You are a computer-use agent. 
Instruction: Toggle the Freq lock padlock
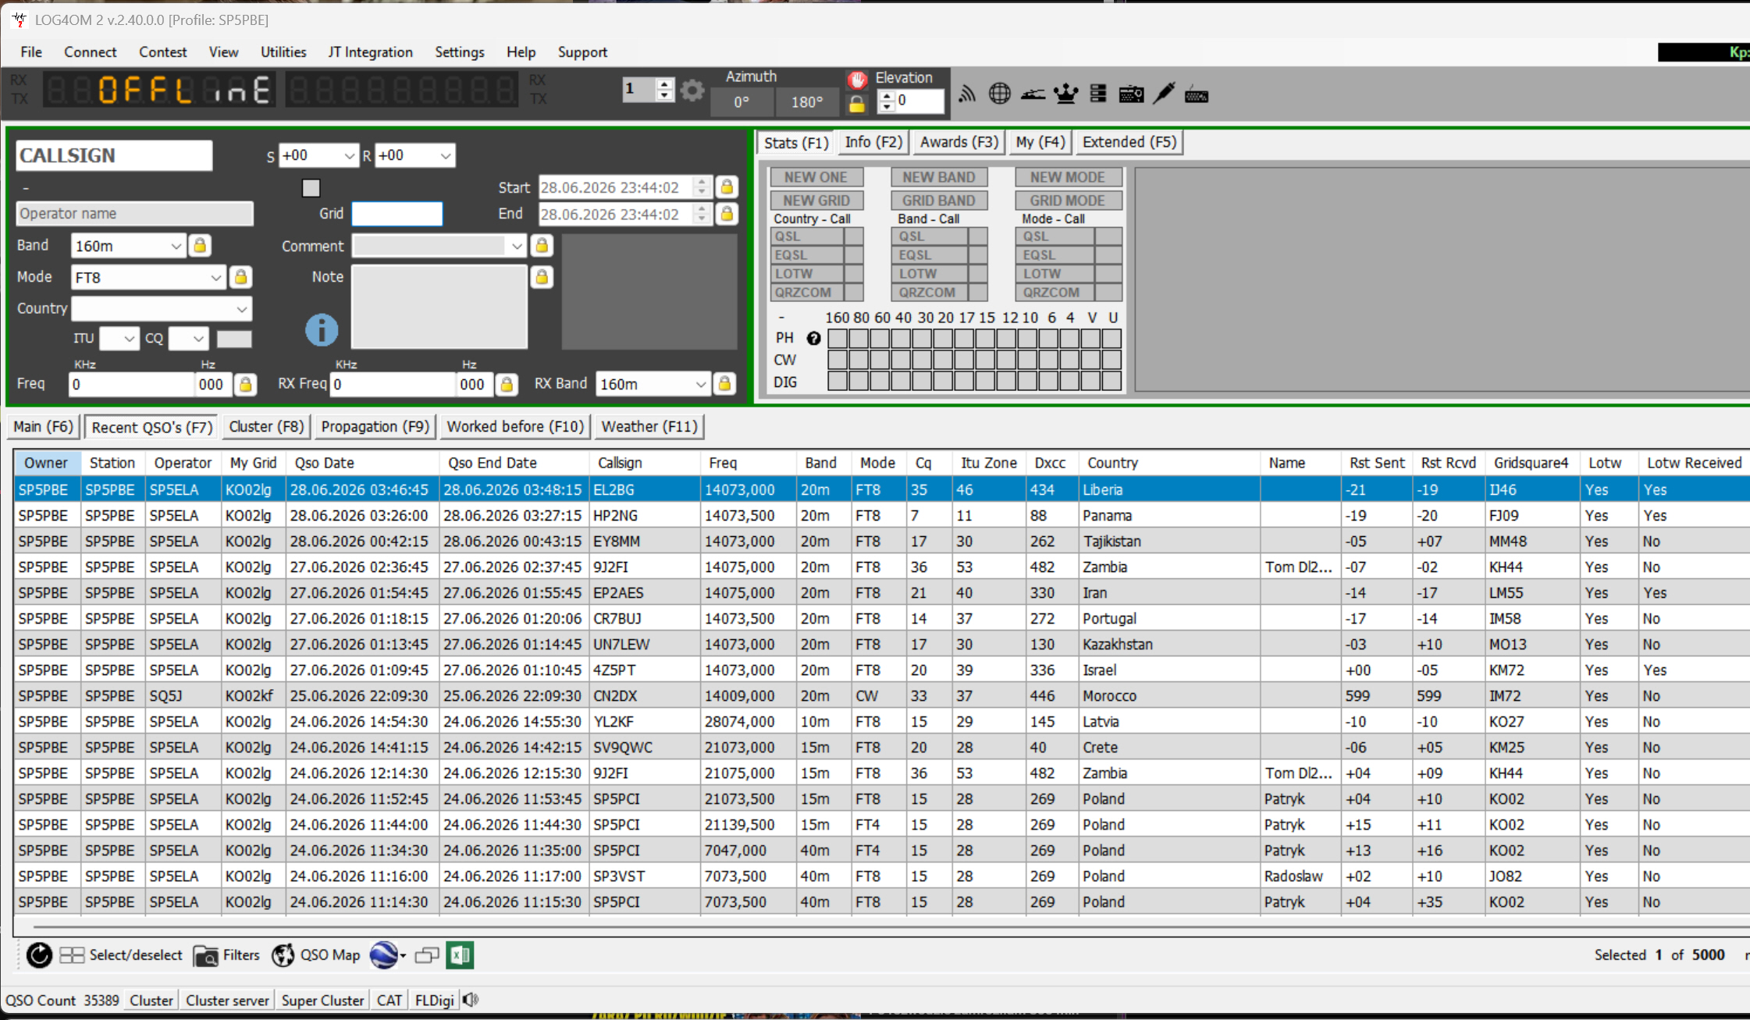(x=245, y=384)
